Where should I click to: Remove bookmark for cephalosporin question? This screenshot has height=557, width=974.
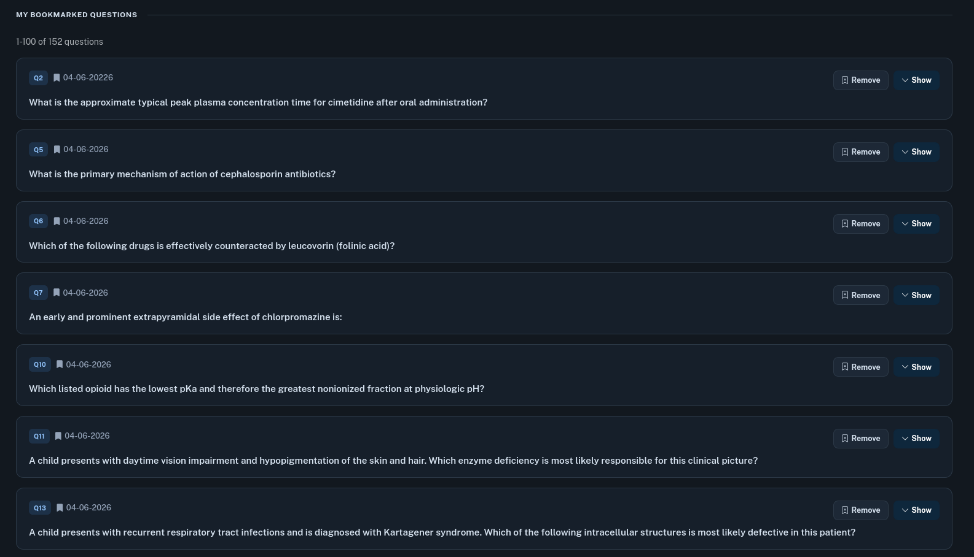pos(860,152)
